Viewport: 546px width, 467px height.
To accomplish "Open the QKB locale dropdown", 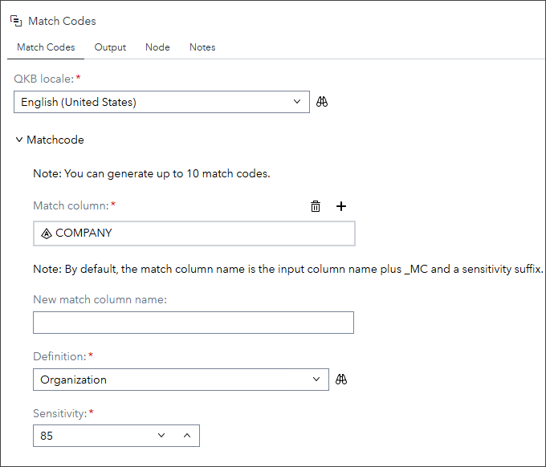I will 296,102.
